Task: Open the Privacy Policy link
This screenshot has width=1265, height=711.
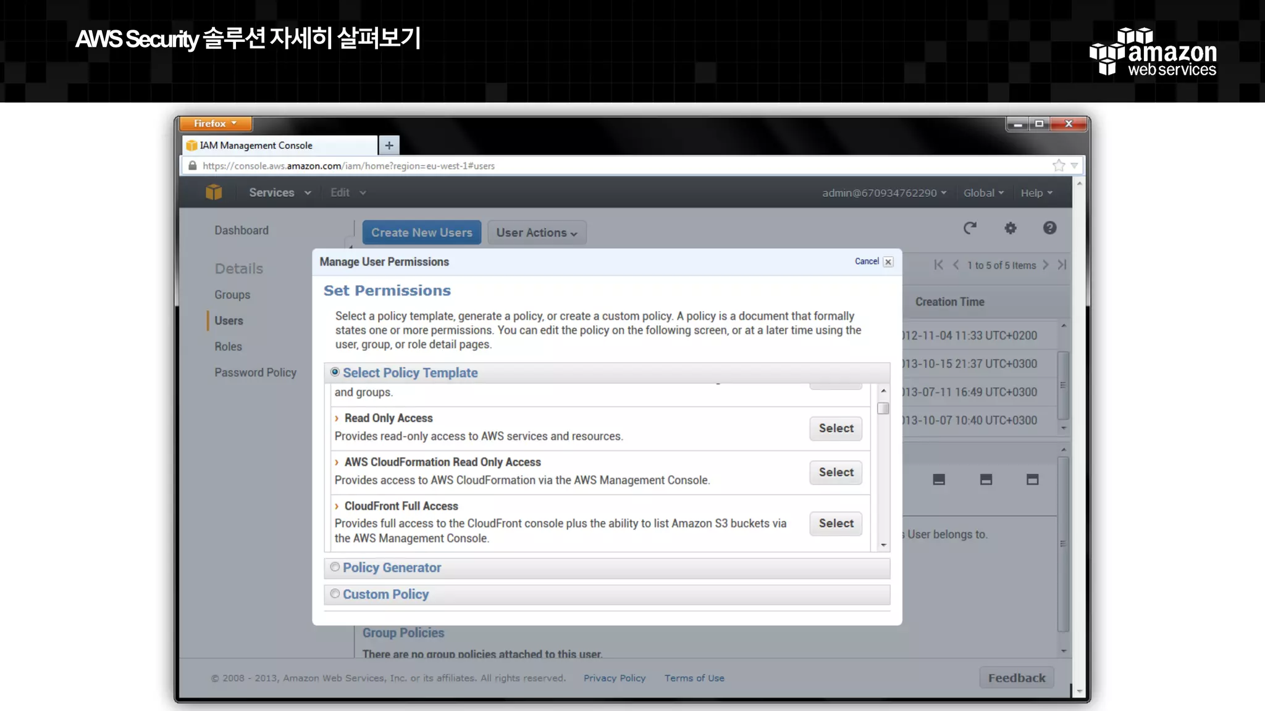Action: [x=615, y=678]
